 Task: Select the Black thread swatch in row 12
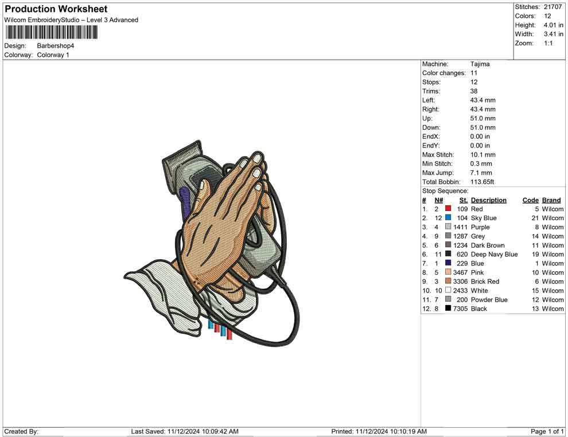coord(448,309)
